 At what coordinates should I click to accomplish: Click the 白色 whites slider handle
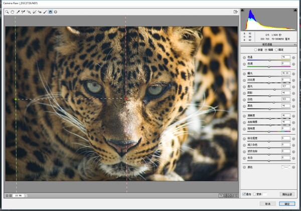[x=274, y=102]
